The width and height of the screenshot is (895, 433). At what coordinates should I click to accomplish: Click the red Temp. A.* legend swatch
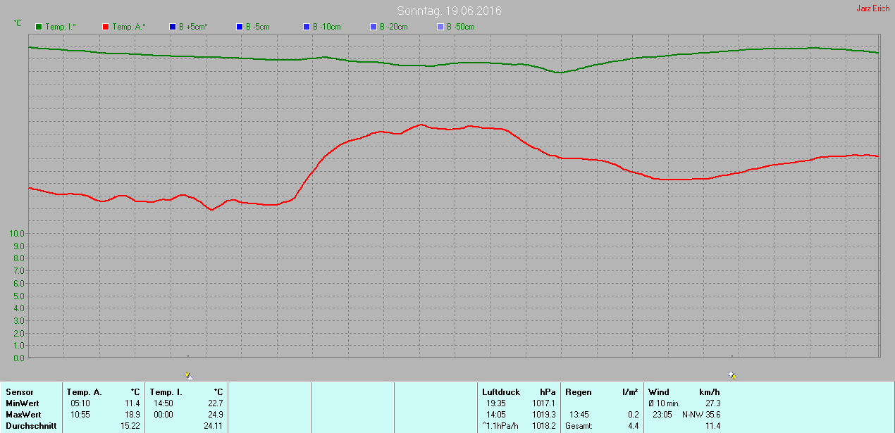106,27
